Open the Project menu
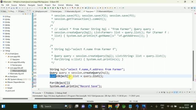 coord(48,5)
